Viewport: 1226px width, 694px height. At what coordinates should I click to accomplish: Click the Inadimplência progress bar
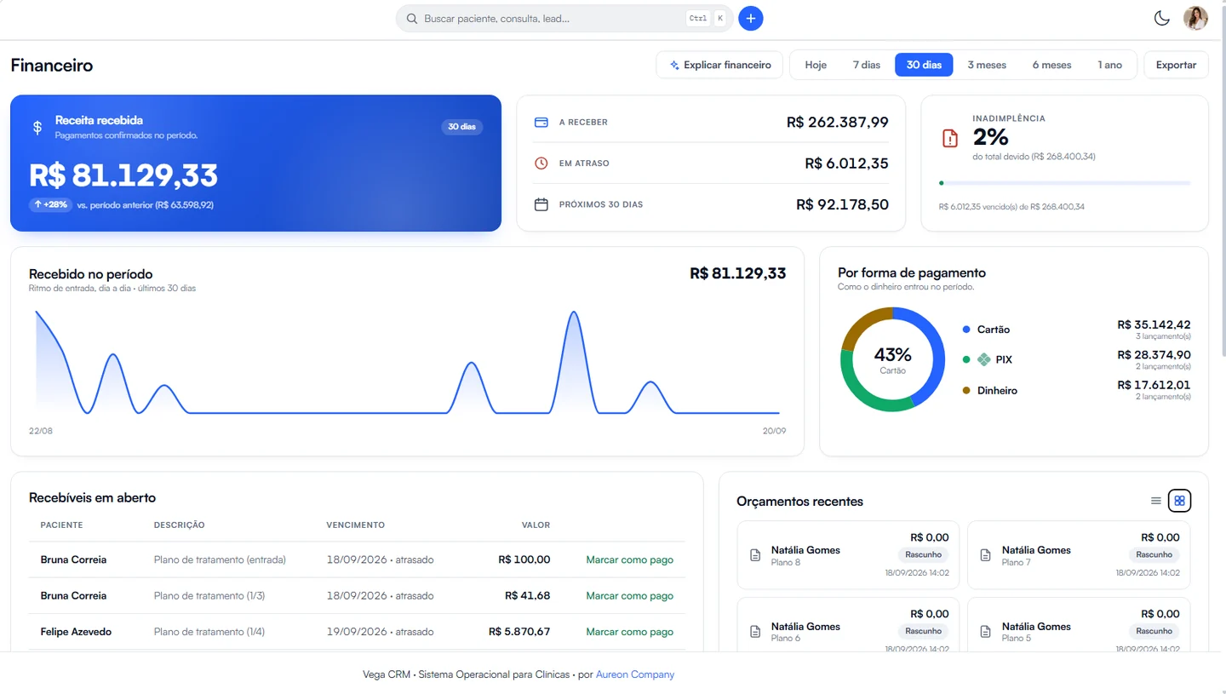1064,183
